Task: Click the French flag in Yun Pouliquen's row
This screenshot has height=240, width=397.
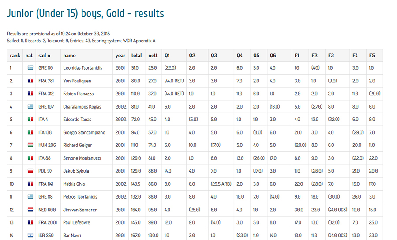Action: [x=30, y=81]
